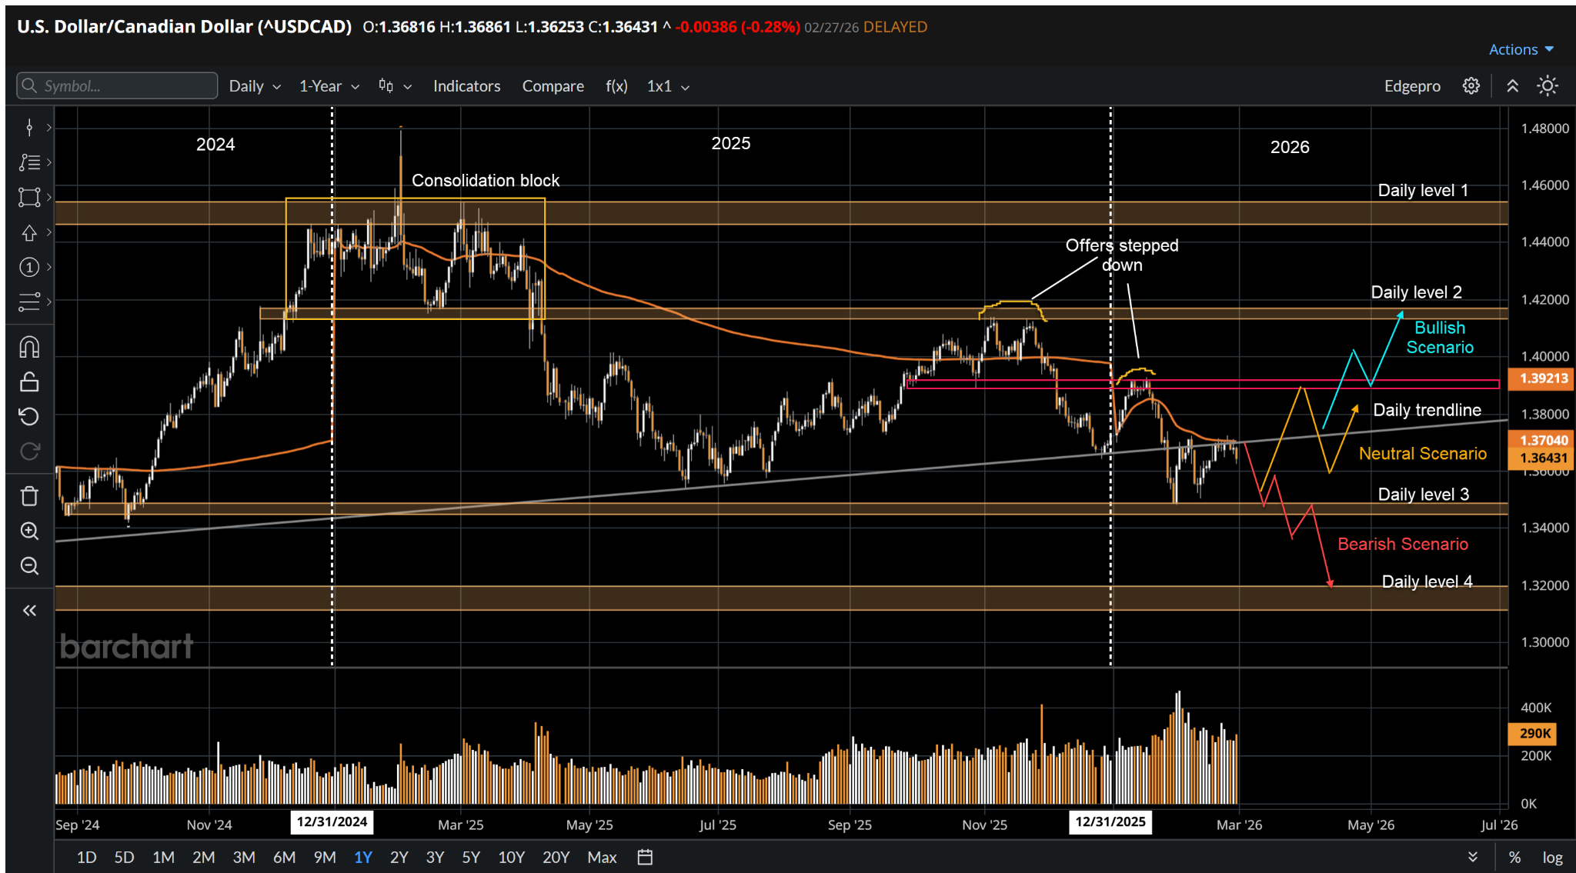
Task: Expand the 1-Year period dropdown
Action: 329,86
